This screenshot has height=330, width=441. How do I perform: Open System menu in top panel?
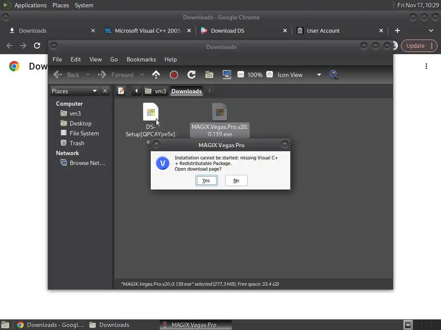coord(84,5)
